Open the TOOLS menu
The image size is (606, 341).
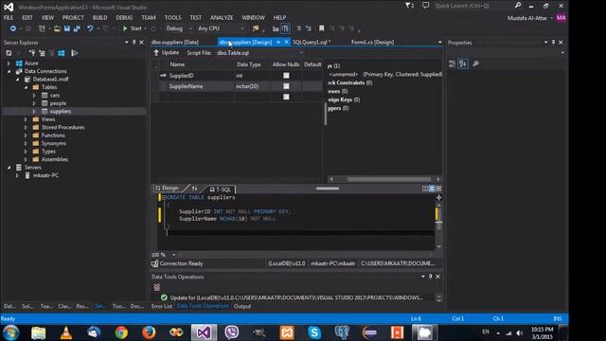click(172, 18)
